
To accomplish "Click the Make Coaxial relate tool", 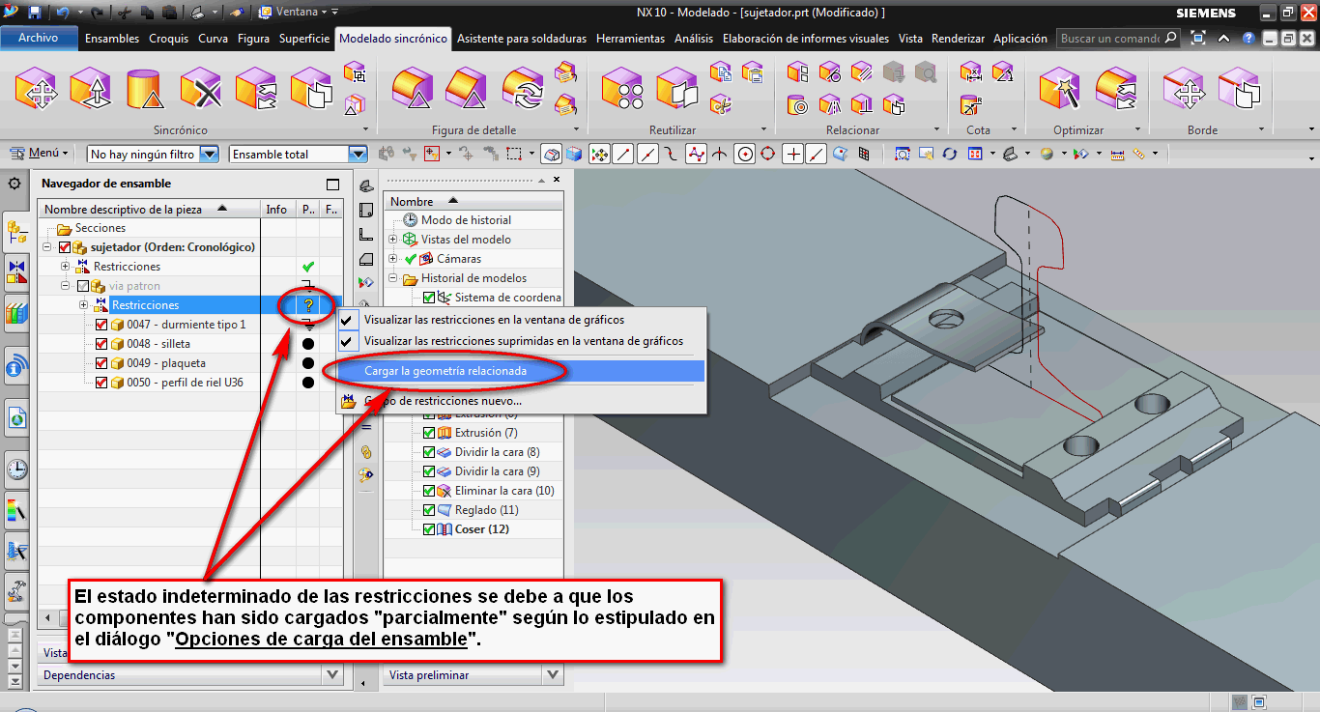I will [x=798, y=103].
